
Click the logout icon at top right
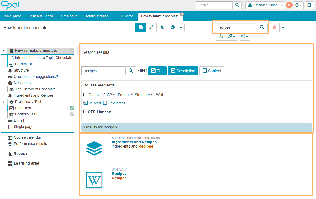coord(309,5)
